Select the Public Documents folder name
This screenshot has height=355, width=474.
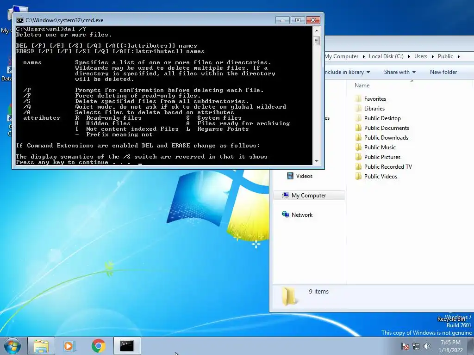pyautogui.click(x=387, y=128)
